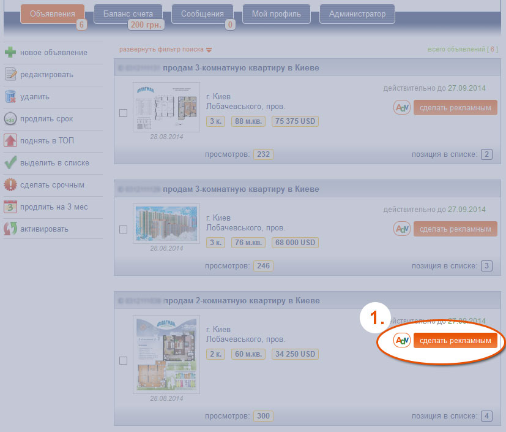Click the green checkmark highlight icon
This screenshot has height=432, width=506.
(10, 163)
